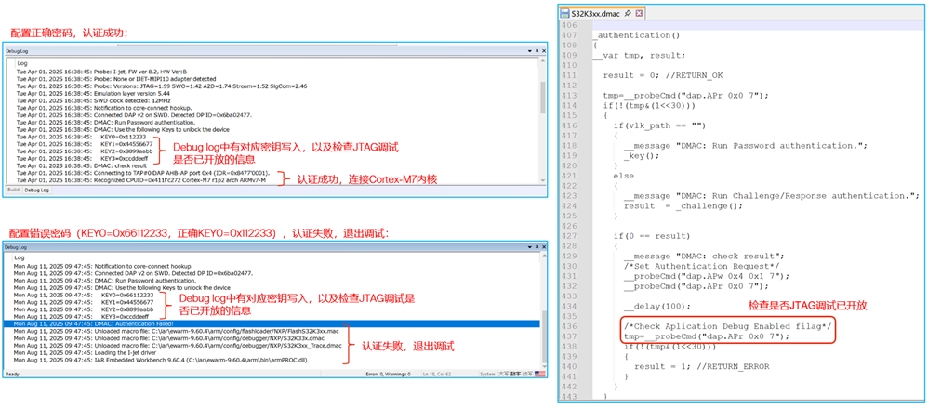Close the Debug Log pane showing April entries
The image size is (928, 408).
coord(543,51)
